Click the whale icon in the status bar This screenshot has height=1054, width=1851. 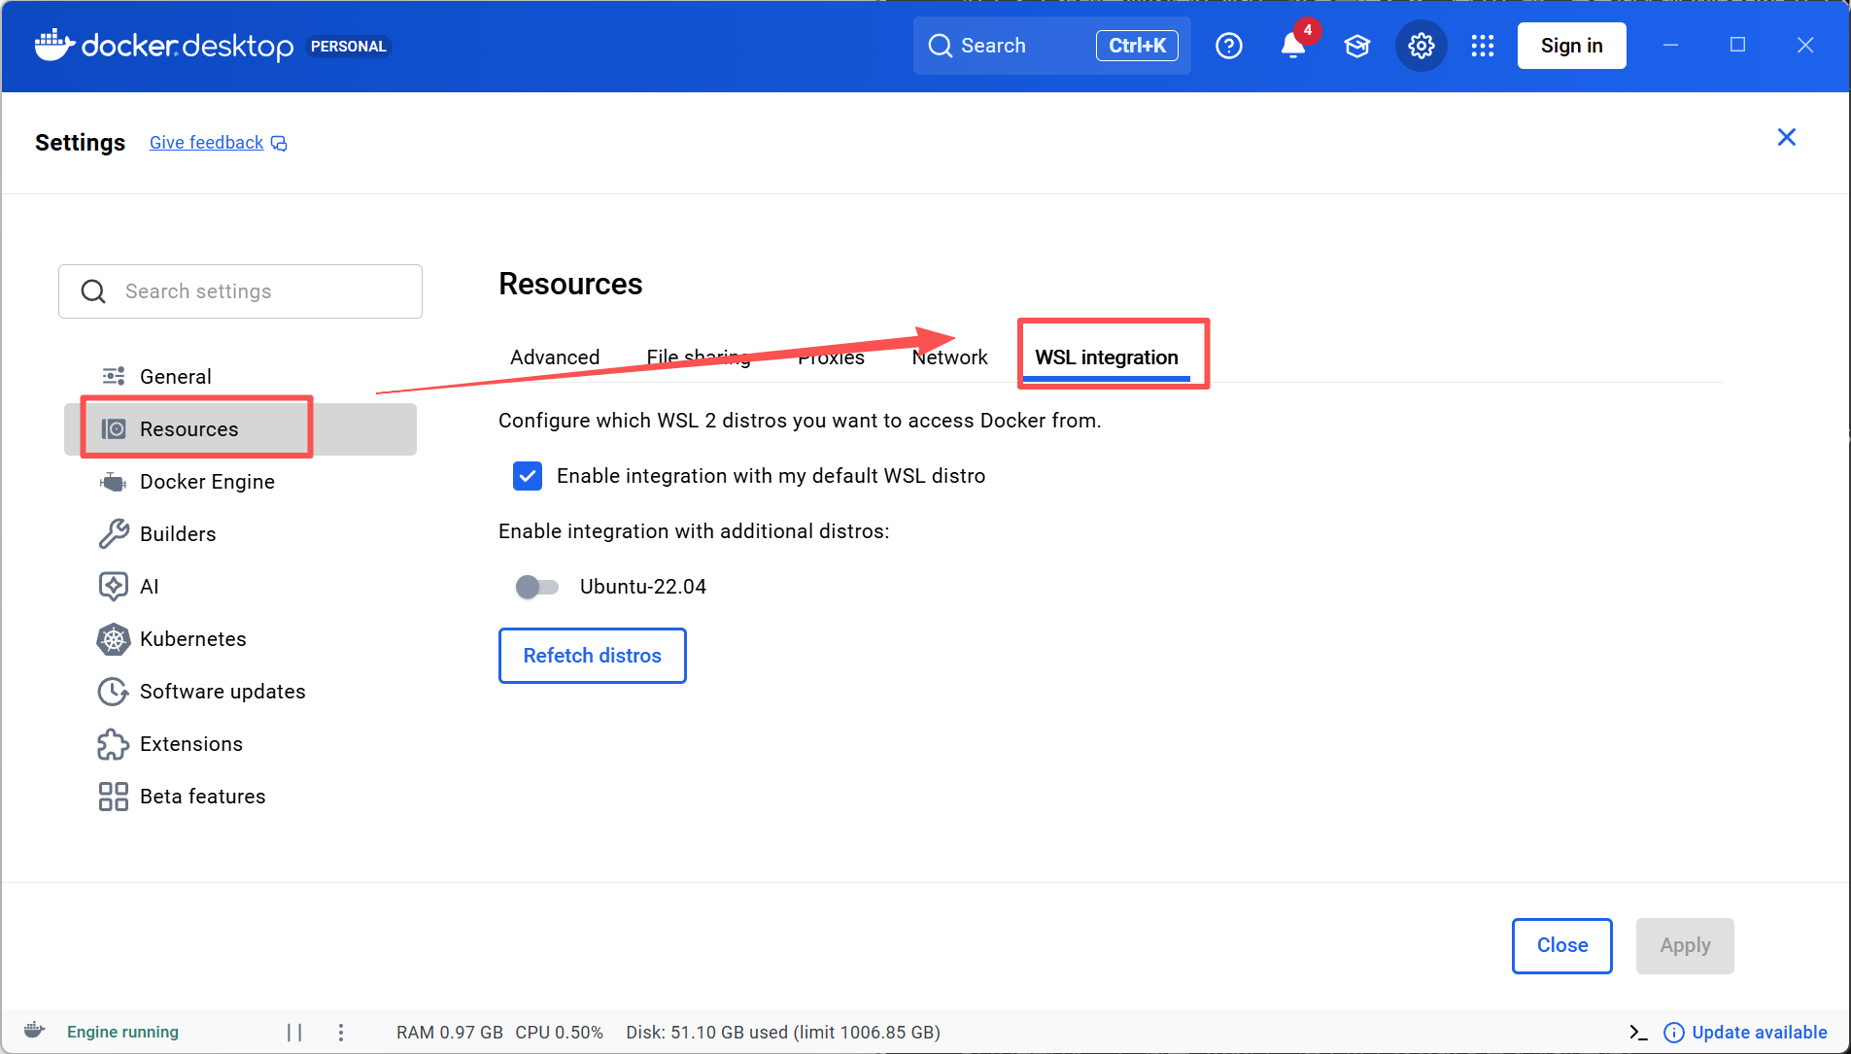[x=34, y=1030]
